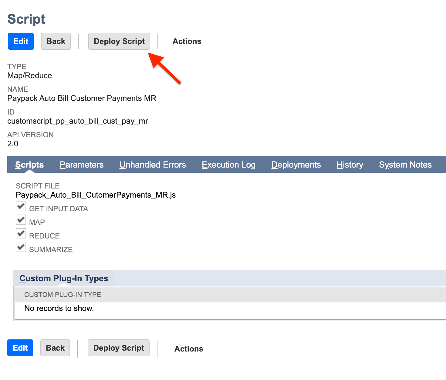Image resolution: width=446 pixels, height=380 pixels.
Task: Toggle the SUMMARIZE checkbox off
Action: [21, 247]
